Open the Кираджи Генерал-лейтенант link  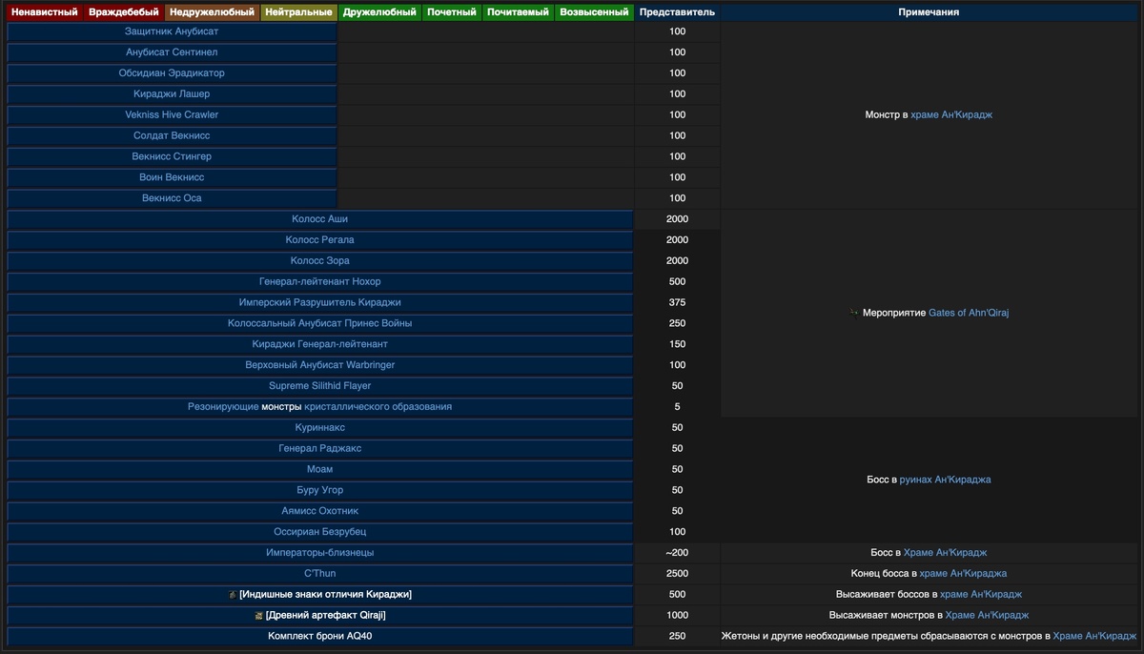pos(319,345)
